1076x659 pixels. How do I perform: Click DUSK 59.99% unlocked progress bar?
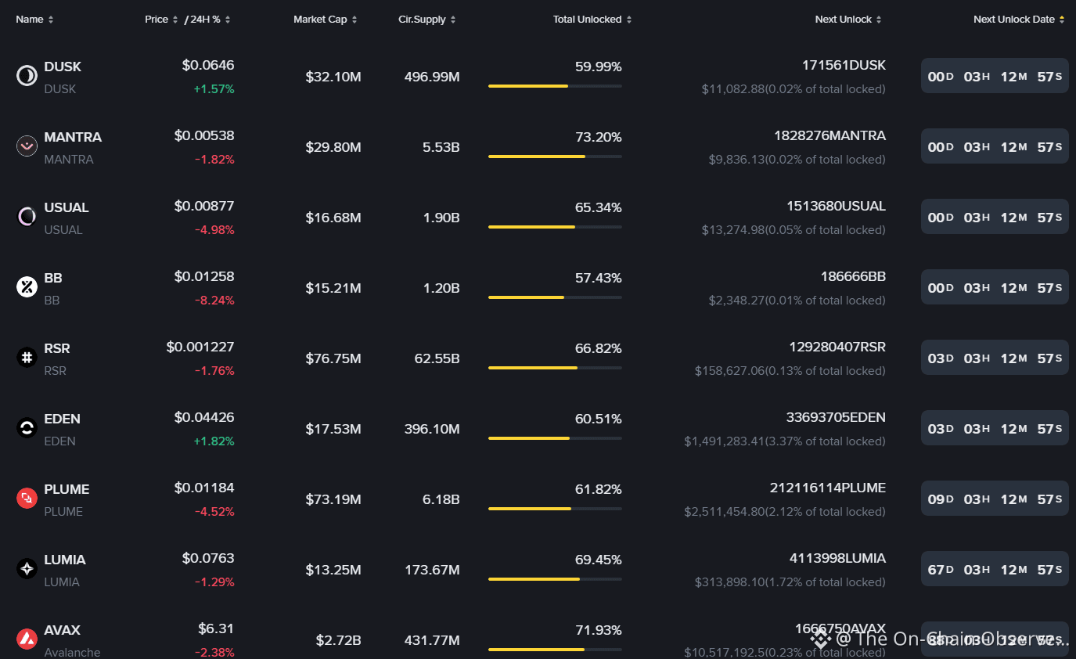pyautogui.click(x=555, y=86)
